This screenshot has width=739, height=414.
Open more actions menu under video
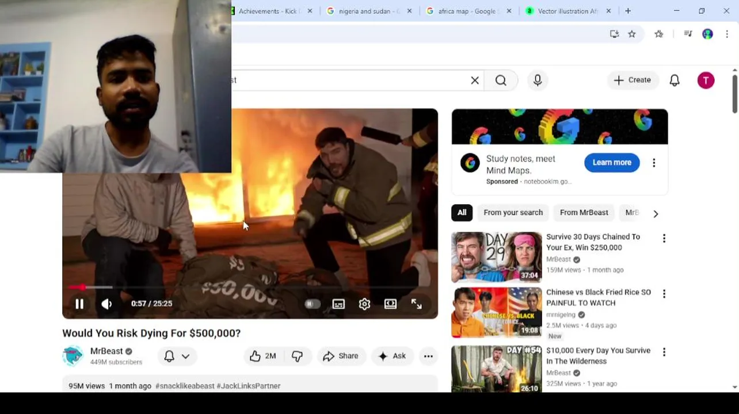pyautogui.click(x=428, y=356)
